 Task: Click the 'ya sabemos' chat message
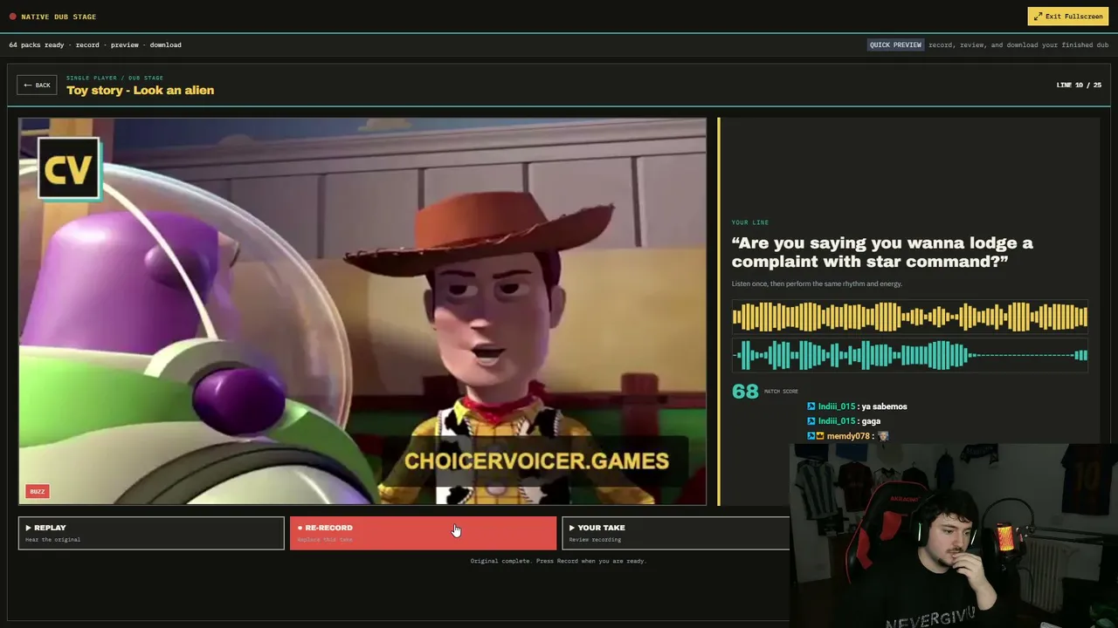click(882, 406)
